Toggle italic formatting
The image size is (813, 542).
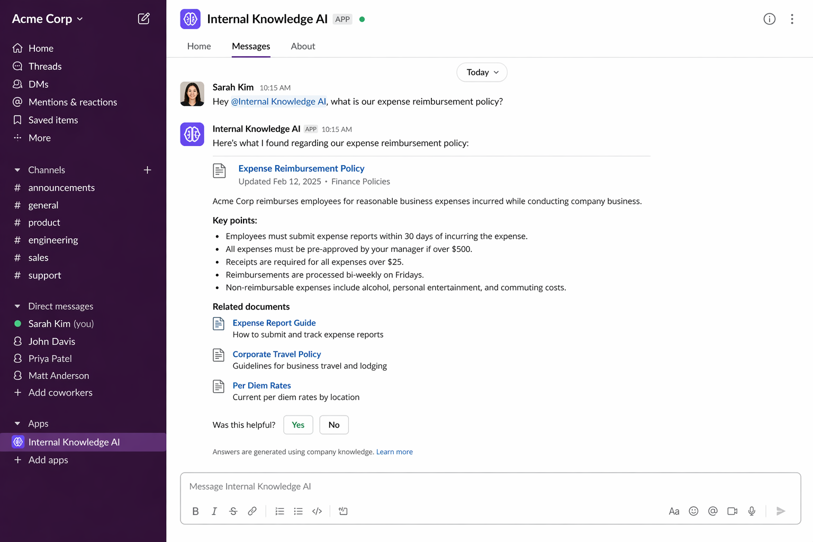(x=214, y=511)
